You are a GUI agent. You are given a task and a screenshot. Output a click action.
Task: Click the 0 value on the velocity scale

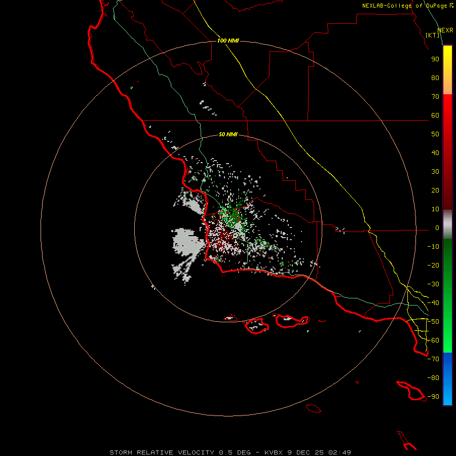pos(437,228)
